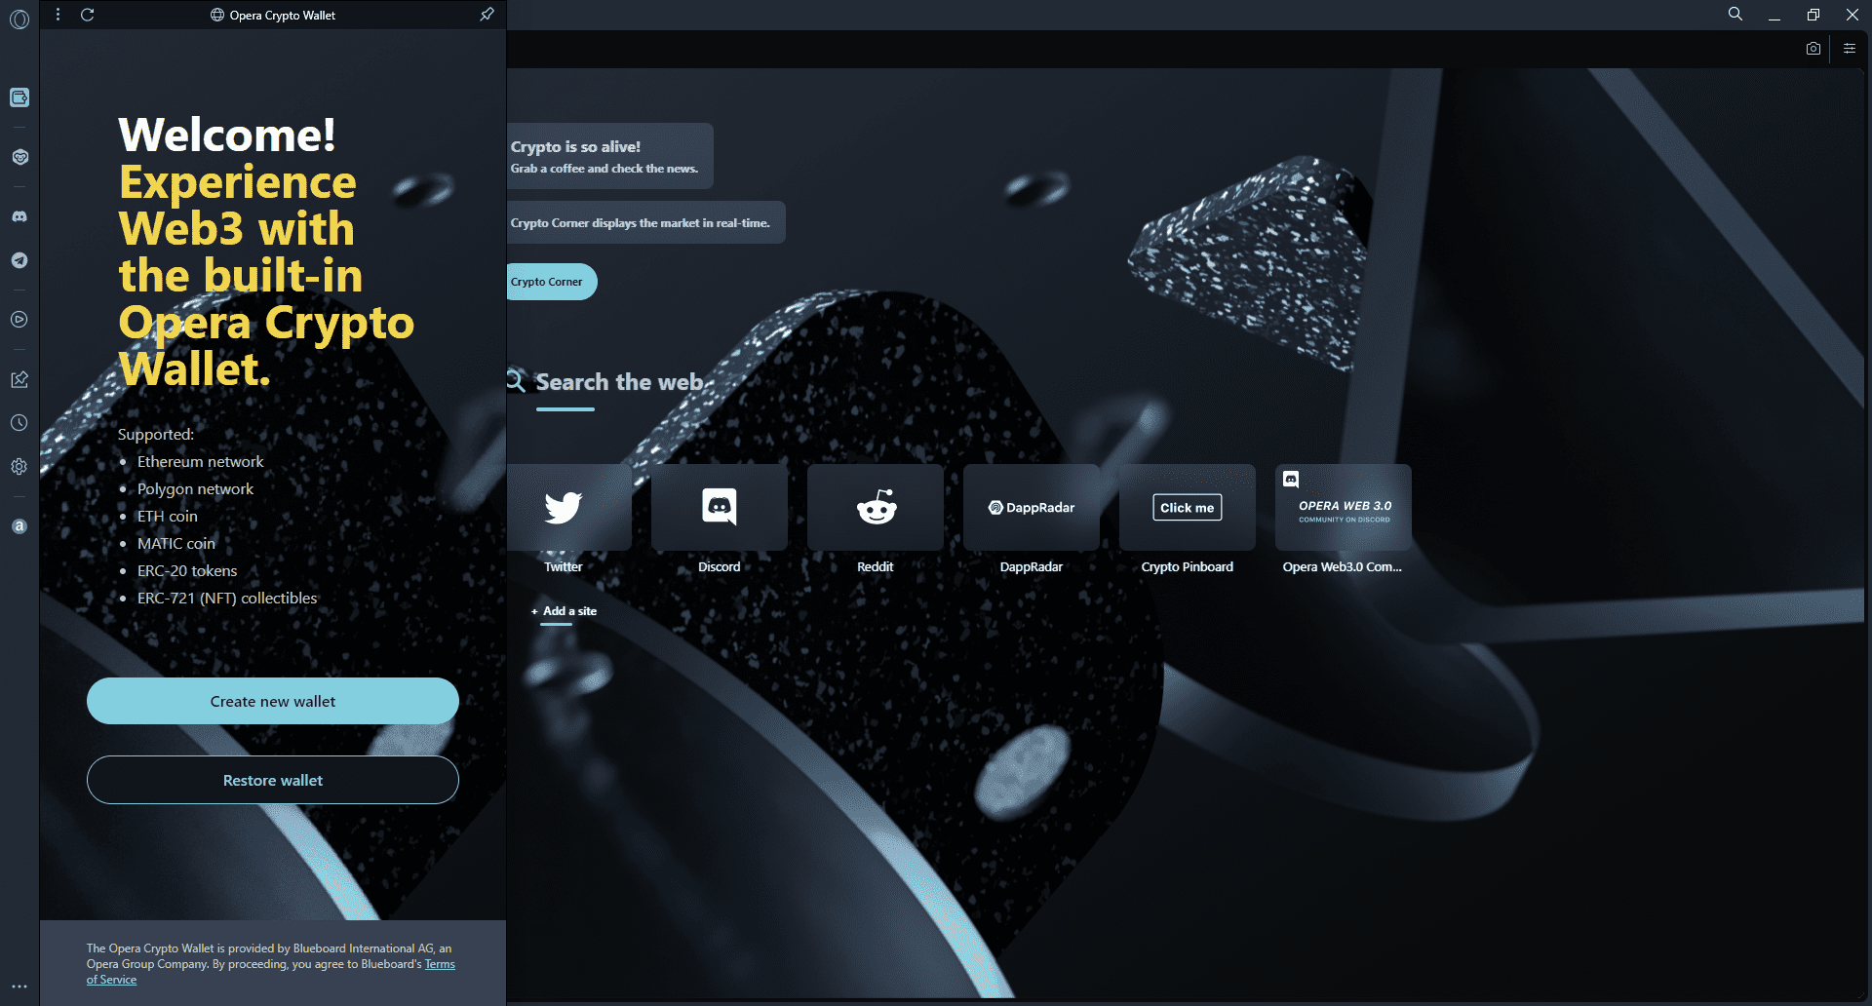Take a snapshot with camera icon
The width and height of the screenshot is (1872, 1006).
pos(1813,48)
